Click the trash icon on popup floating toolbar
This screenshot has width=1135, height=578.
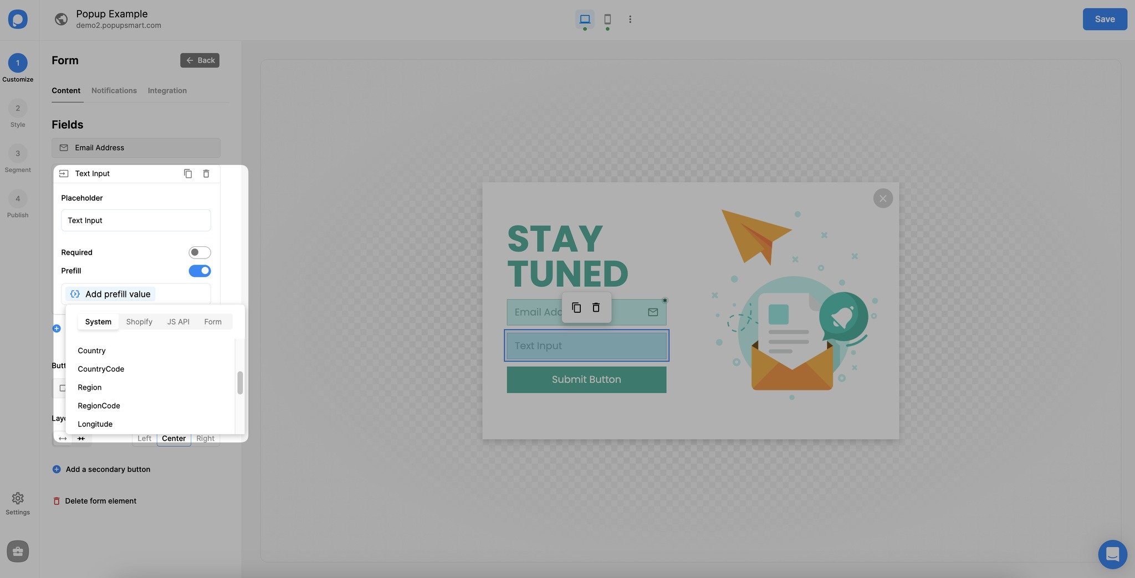(x=596, y=307)
